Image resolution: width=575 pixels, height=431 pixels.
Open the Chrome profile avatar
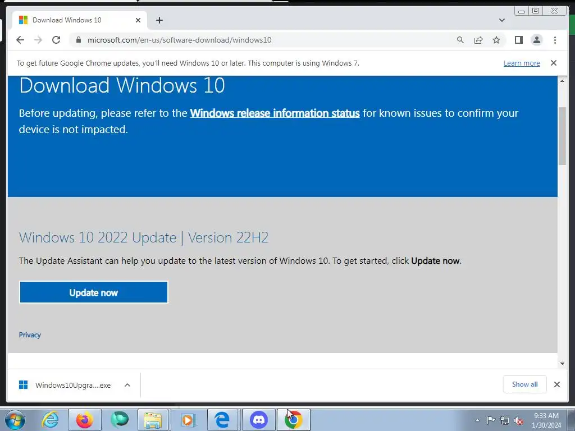pyautogui.click(x=536, y=40)
